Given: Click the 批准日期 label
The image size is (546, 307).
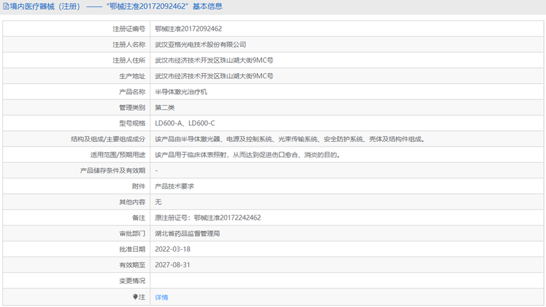Looking at the screenshot, I should point(132,249).
